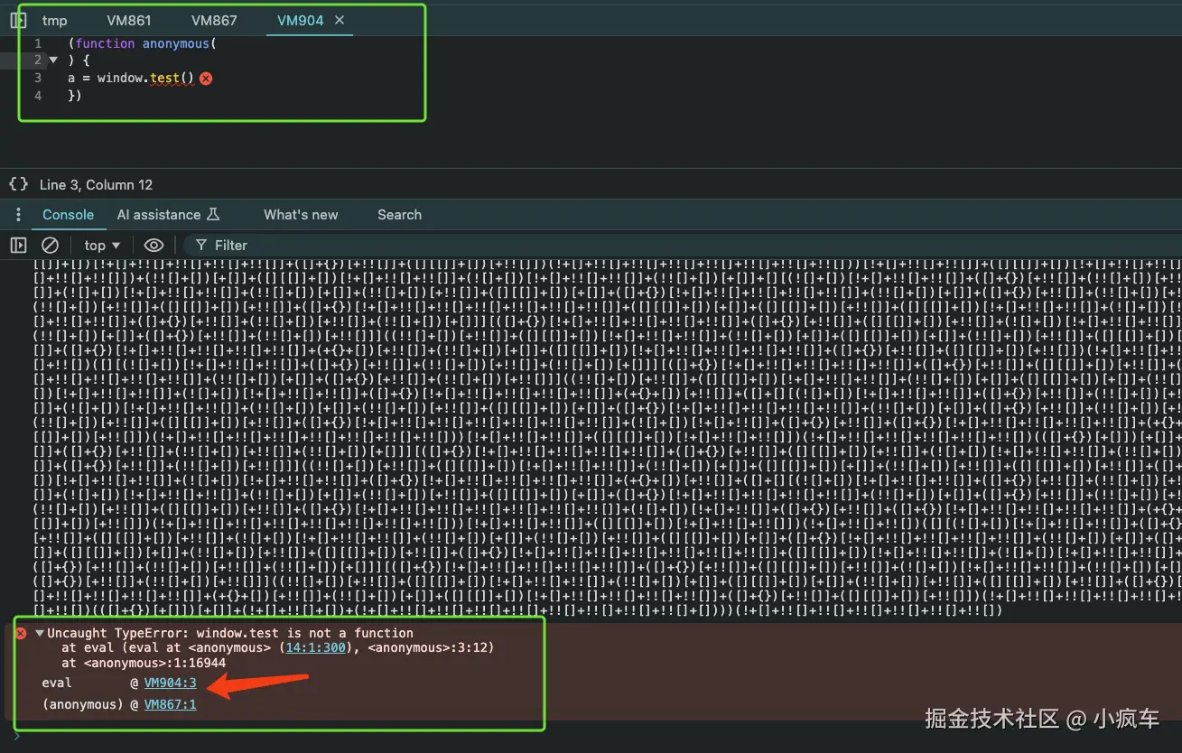Collapse the Uncaught TypeError stack trace
1182x753 pixels.
pyautogui.click(x=40, y=634)
